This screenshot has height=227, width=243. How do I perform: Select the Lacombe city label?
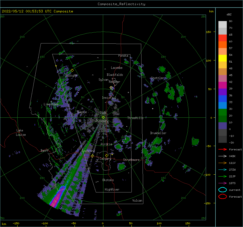tap(117, 68)
